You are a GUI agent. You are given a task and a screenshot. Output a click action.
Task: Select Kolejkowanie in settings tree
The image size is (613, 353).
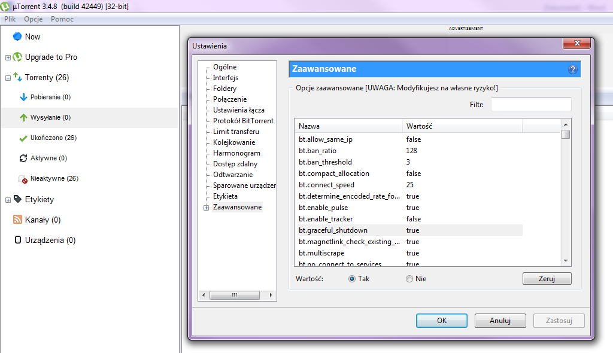[x=234, y=142]
